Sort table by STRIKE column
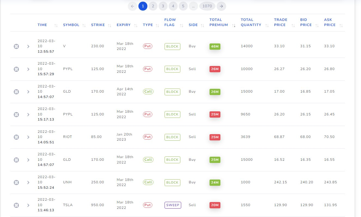Viewport: 361px width, 217px height. pos(110,25)
